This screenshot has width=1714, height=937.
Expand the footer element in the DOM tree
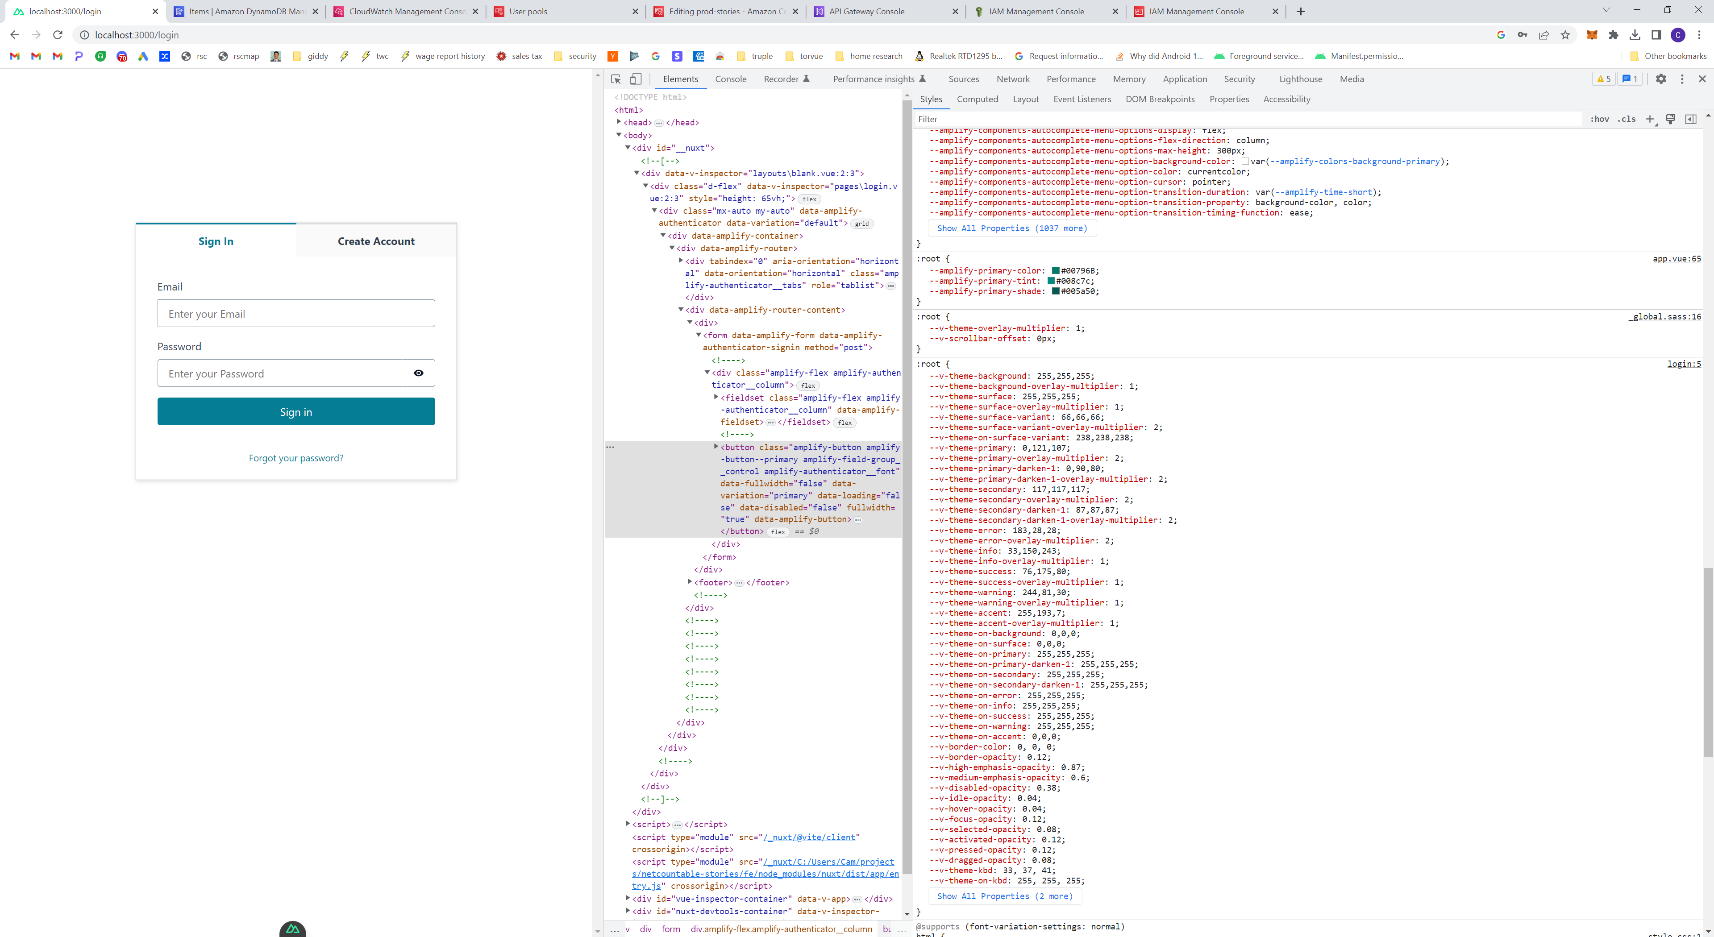(690, 582)
